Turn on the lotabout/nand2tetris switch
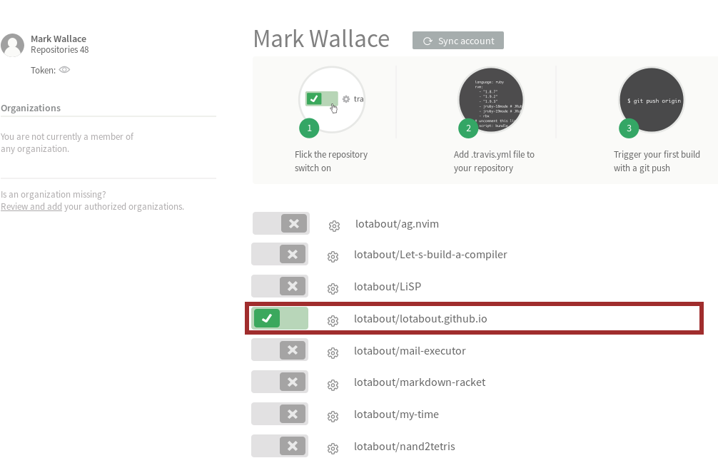Image resolution: width=718 pixels, height=463 pixels. pyautogui.click(x=280, y=446)
